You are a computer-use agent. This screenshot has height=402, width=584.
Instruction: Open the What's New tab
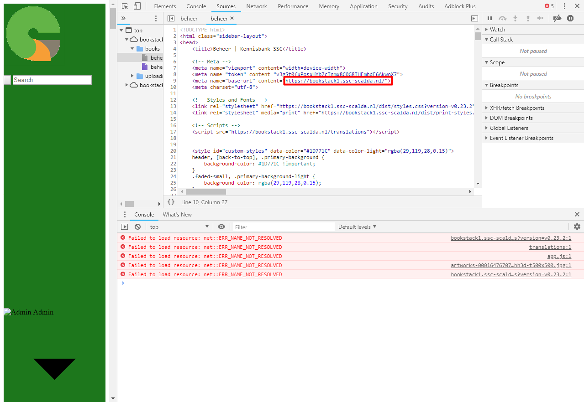177,214
